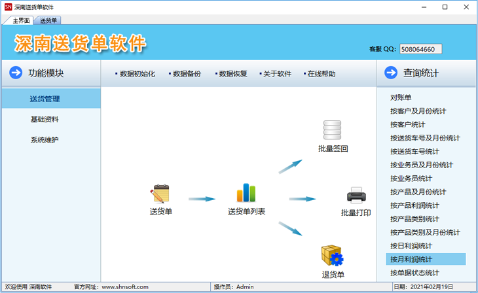Select 数据初始化 from the top menu
This screenshot has width=478, height=293.
137,74
